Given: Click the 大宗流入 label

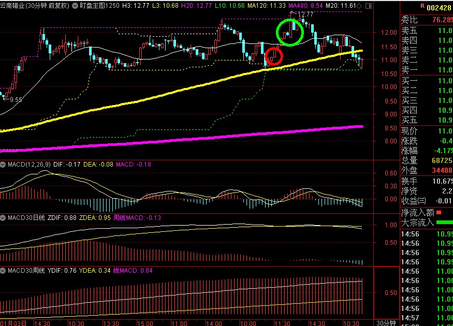Looking at the screenshot, I should coord(417,223).
